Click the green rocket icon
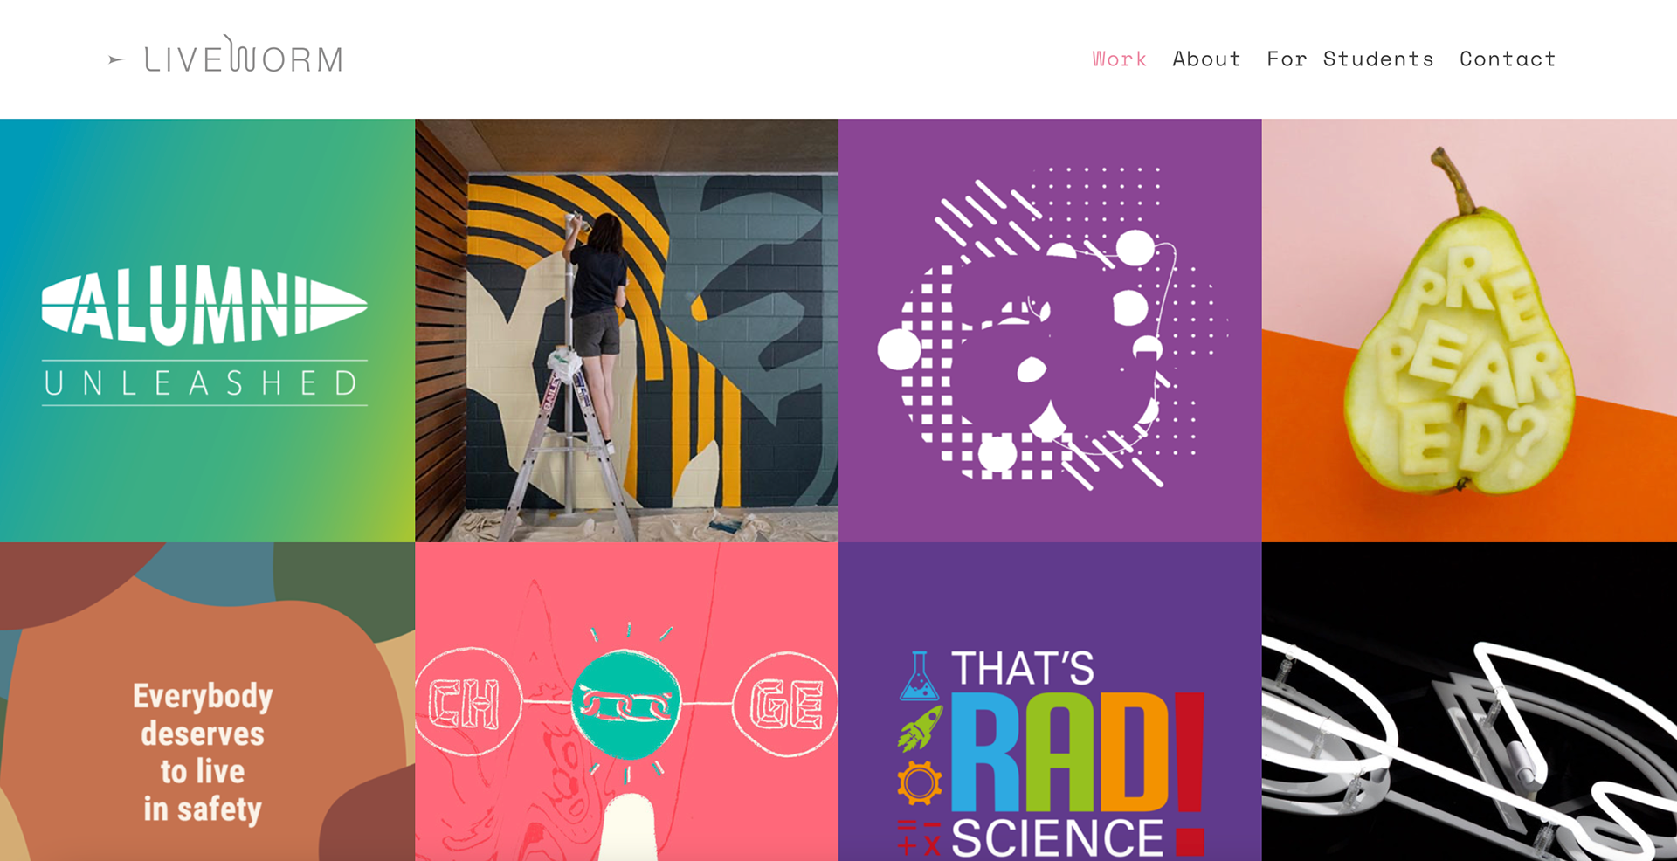Viewport: 1677px width, 861px height. (x=920, y=729)
